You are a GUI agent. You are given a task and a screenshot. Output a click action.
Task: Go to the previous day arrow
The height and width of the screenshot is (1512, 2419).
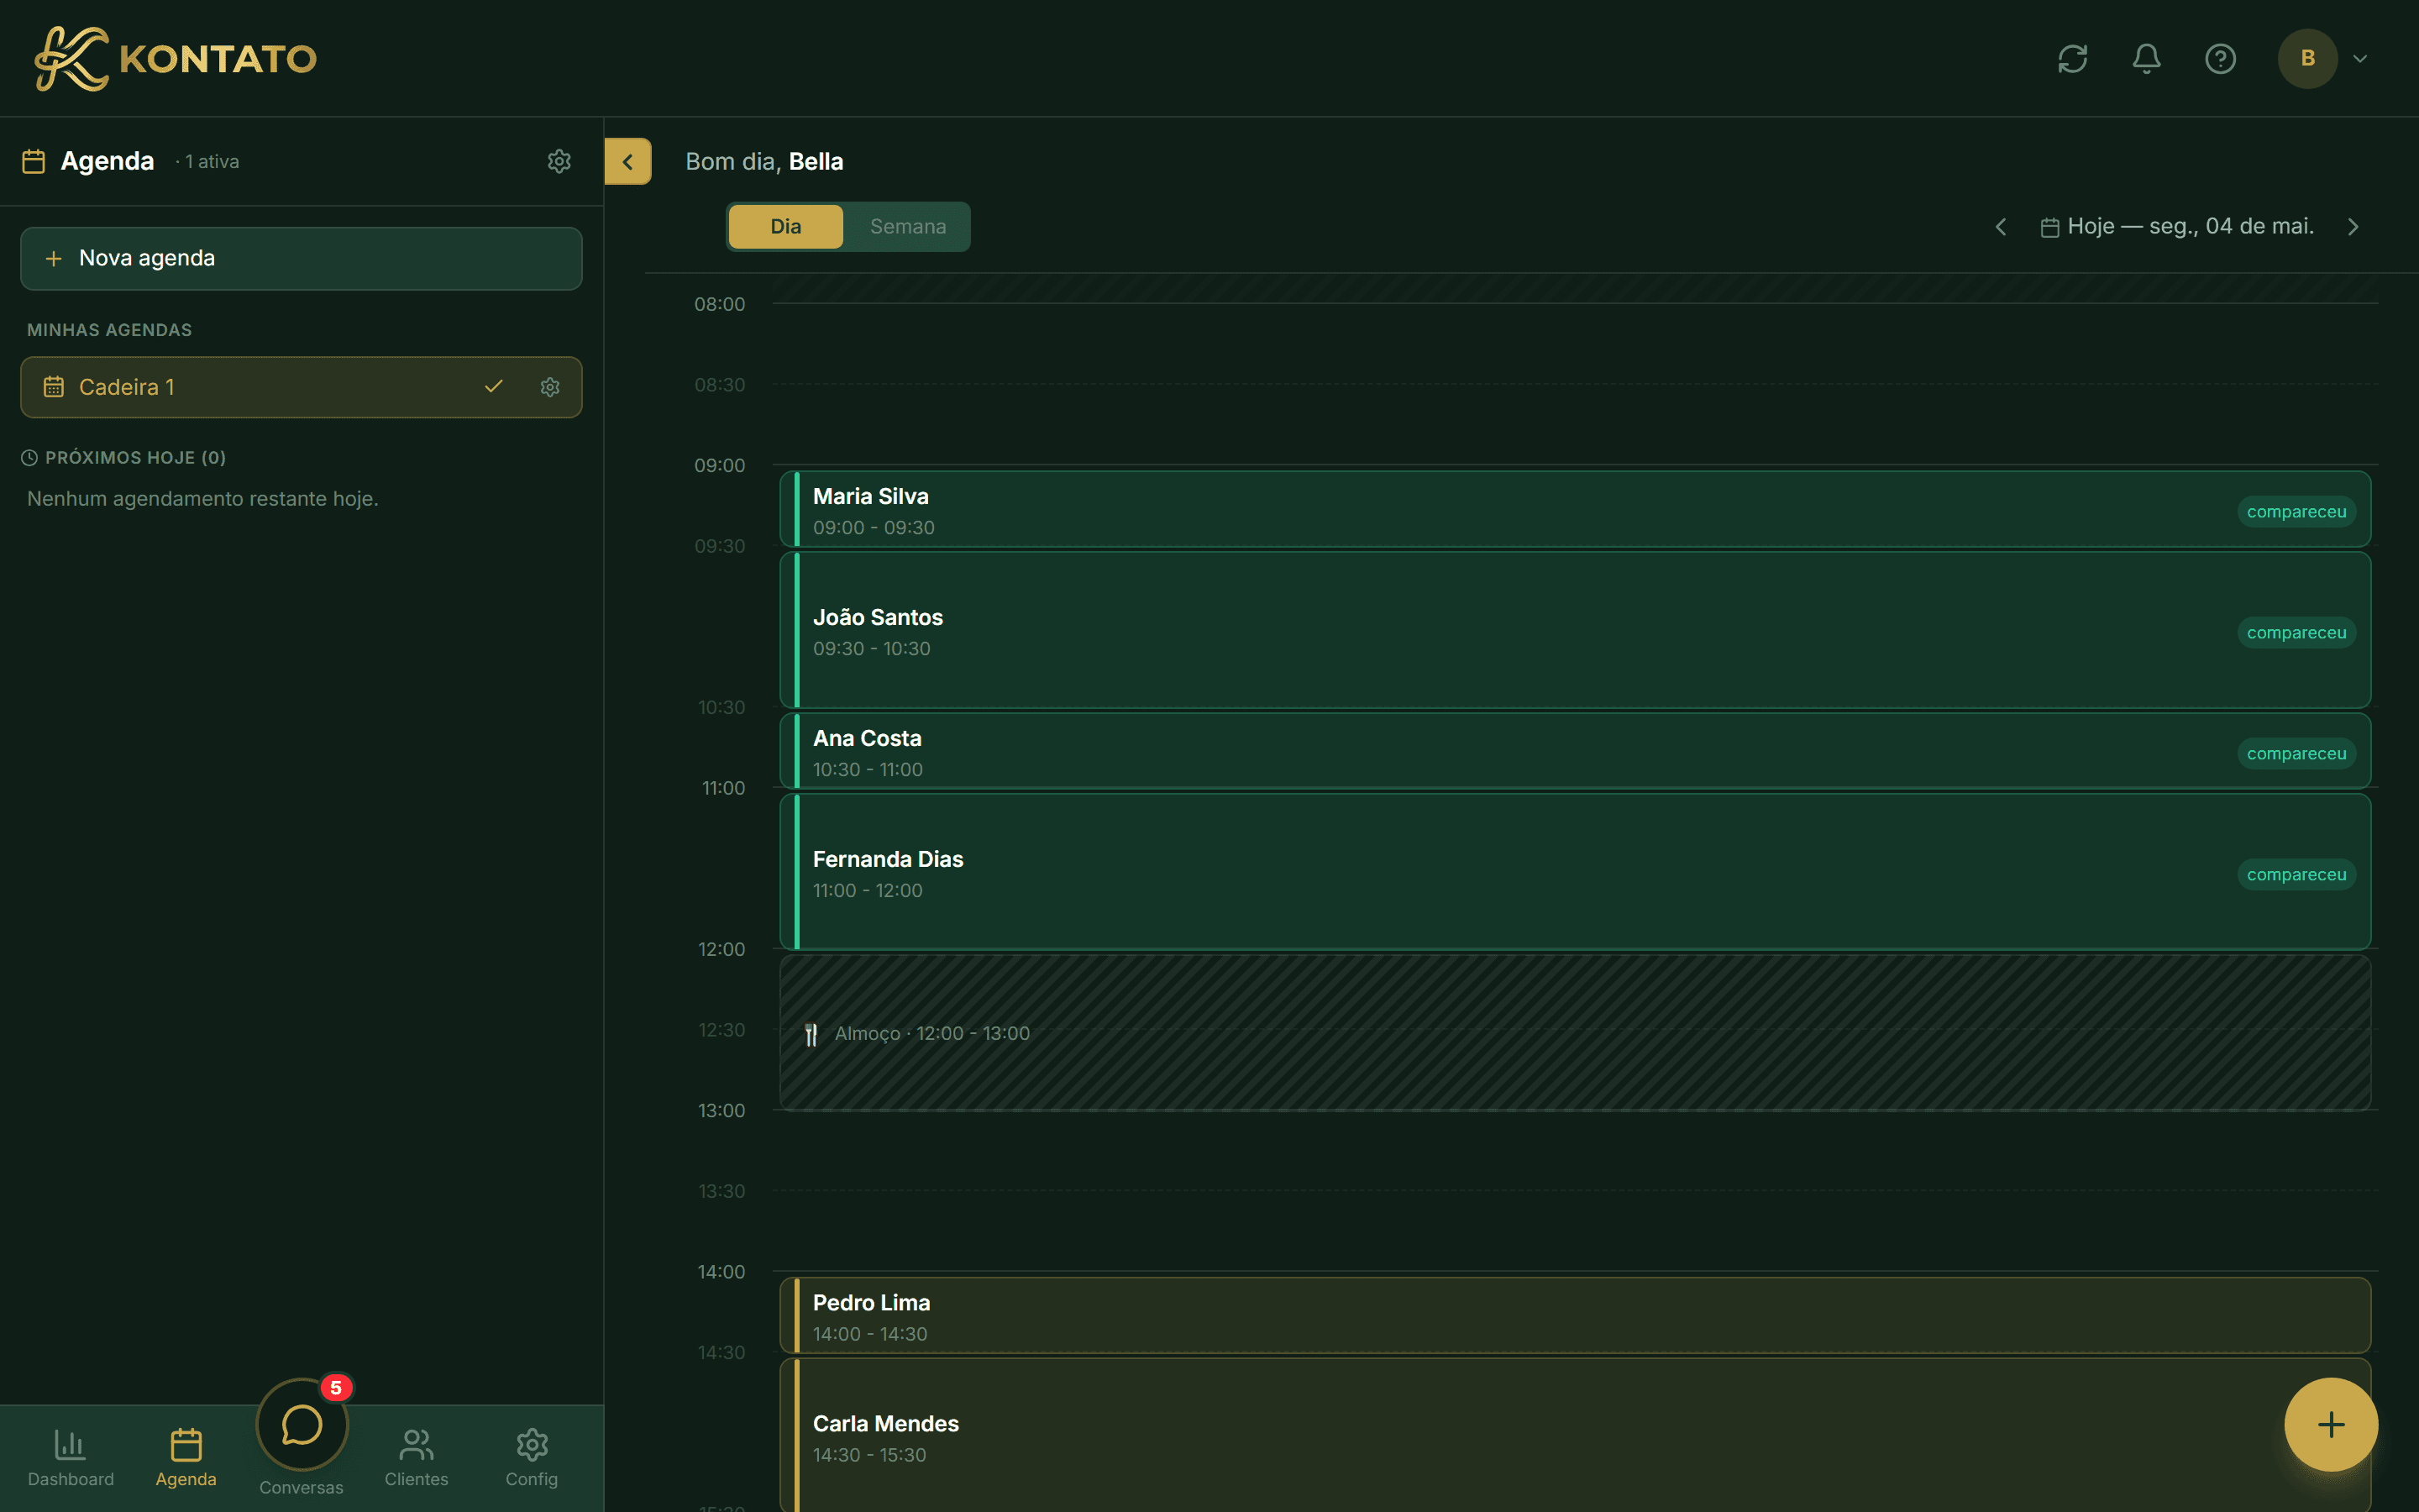(x=2000, y=227)
